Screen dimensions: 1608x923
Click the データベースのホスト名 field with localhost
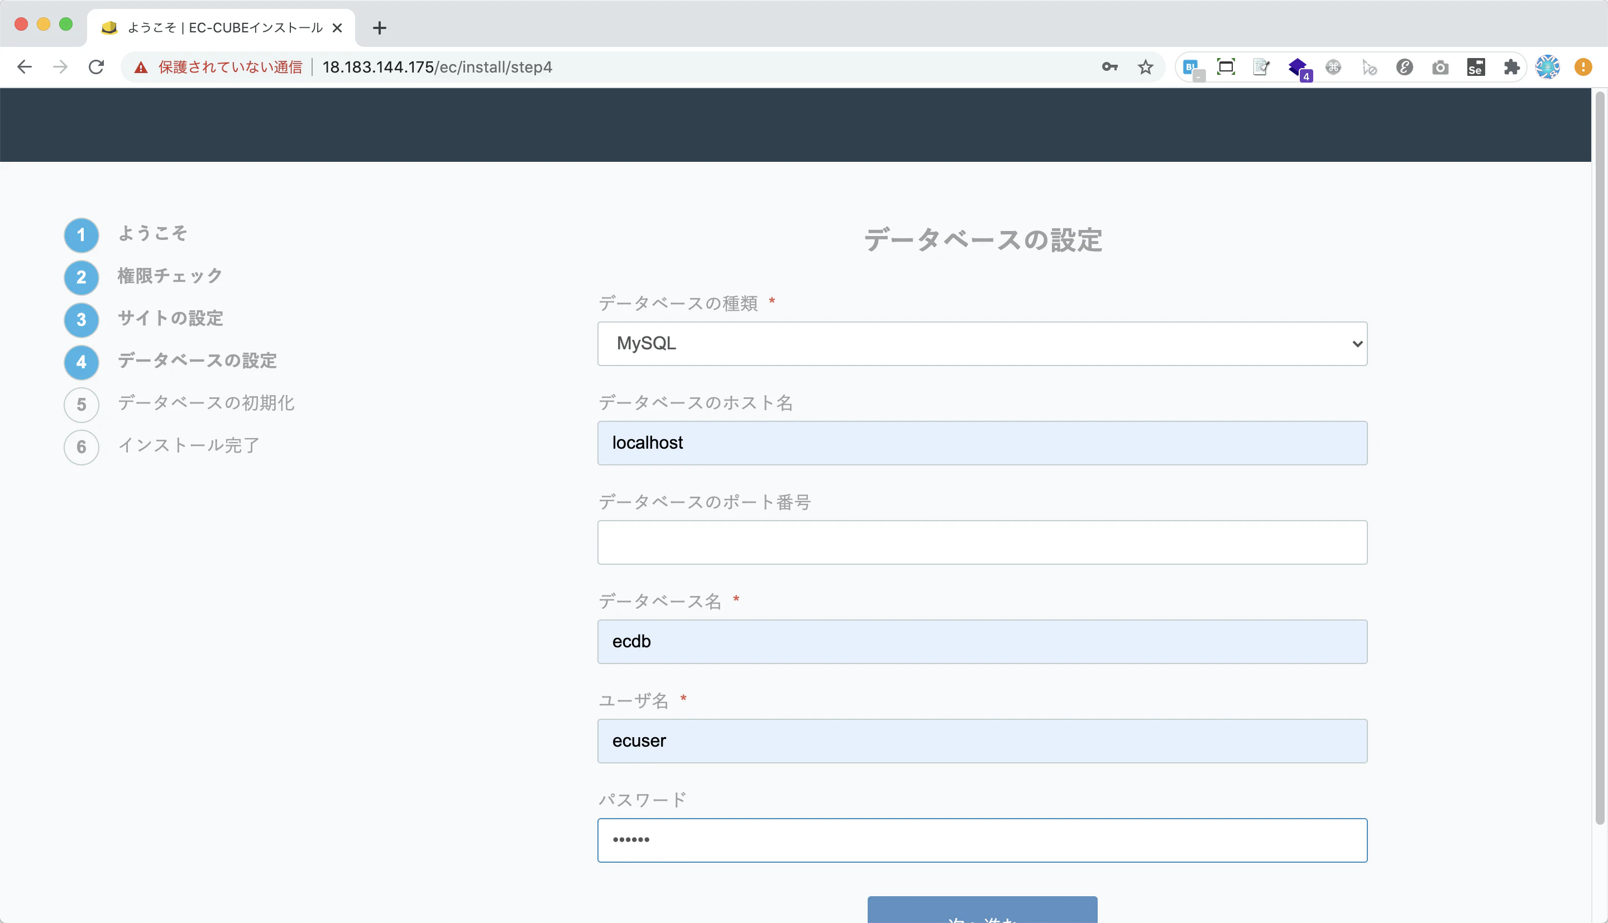(x=982, y=443)
